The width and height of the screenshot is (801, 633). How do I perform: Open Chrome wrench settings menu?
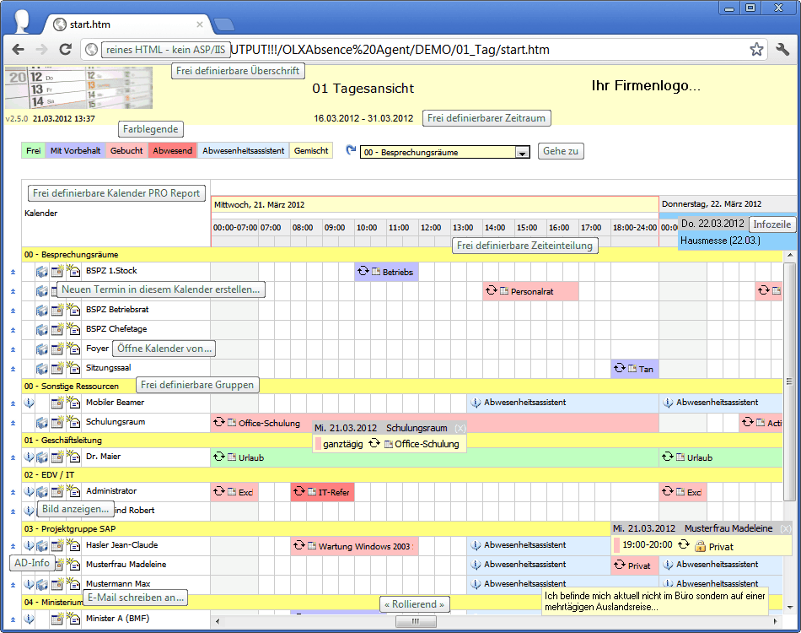tap(782, 50)
